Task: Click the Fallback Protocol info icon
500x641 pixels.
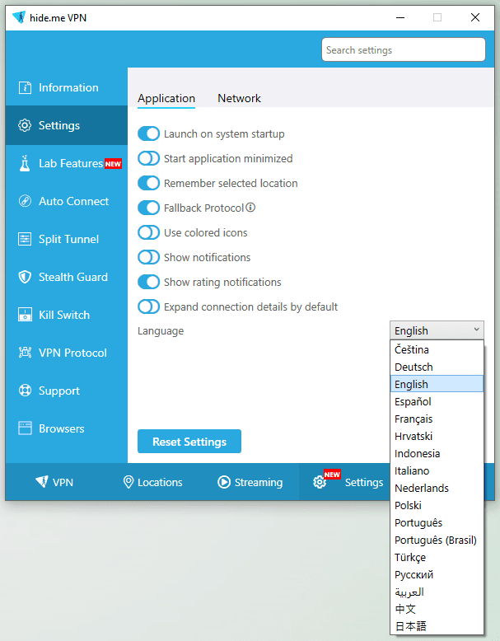Action: click(250, 208)
